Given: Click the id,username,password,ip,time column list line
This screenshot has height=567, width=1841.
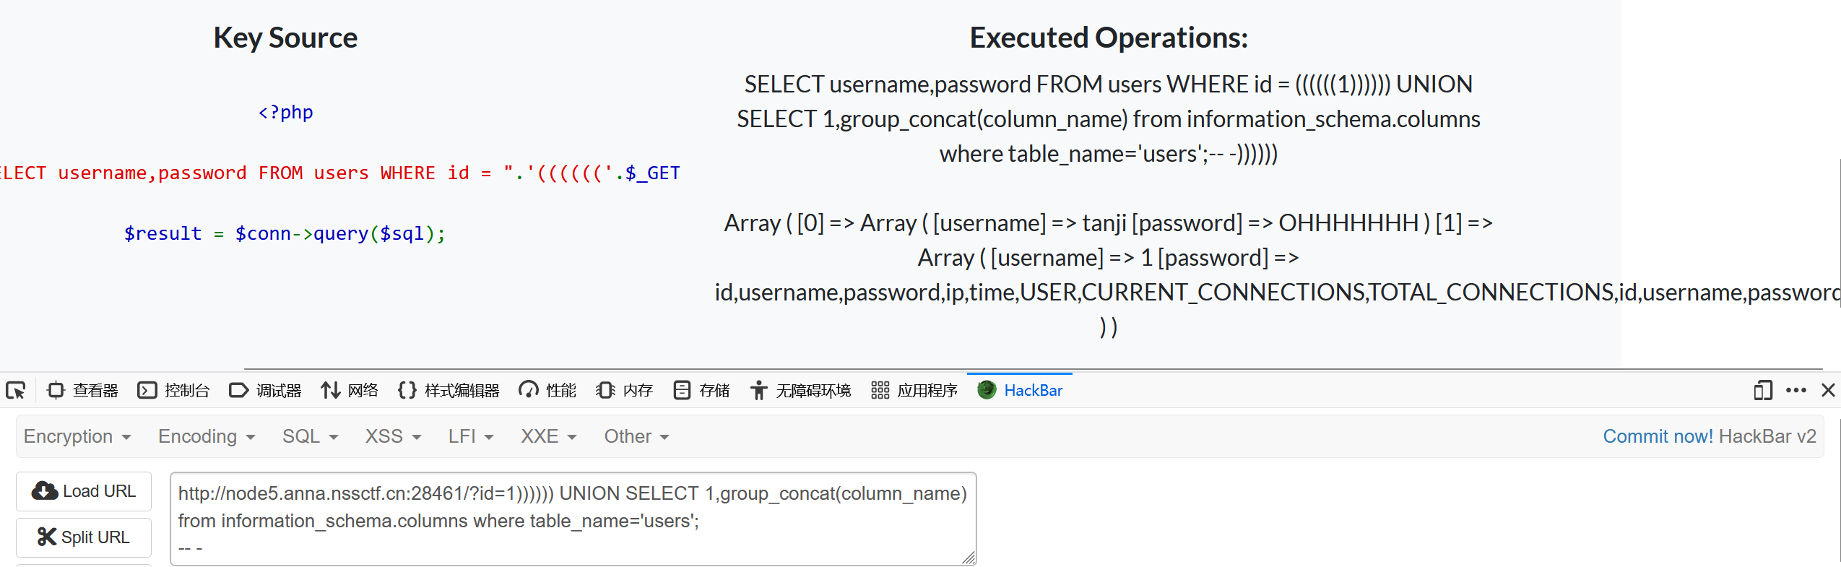Looking at the screenshot, I should pos(1277,293).
